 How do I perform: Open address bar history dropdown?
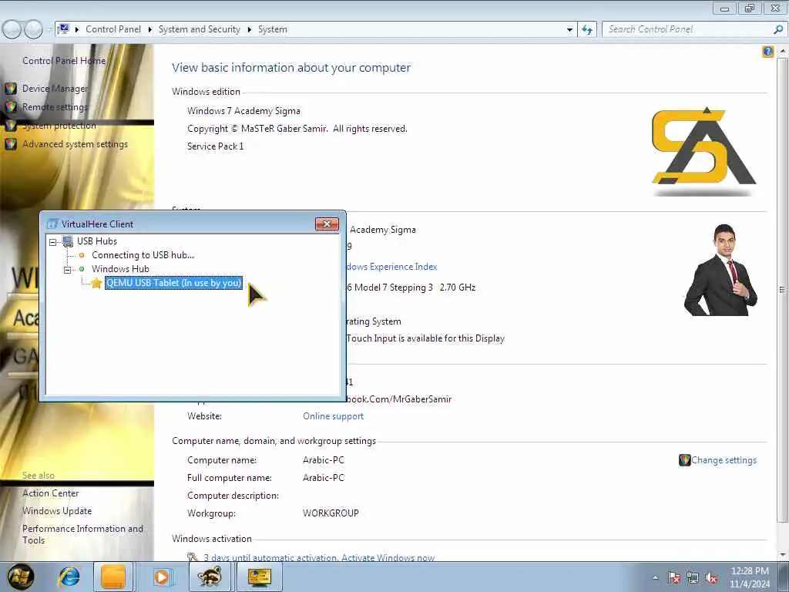click(x=569, y=30)
